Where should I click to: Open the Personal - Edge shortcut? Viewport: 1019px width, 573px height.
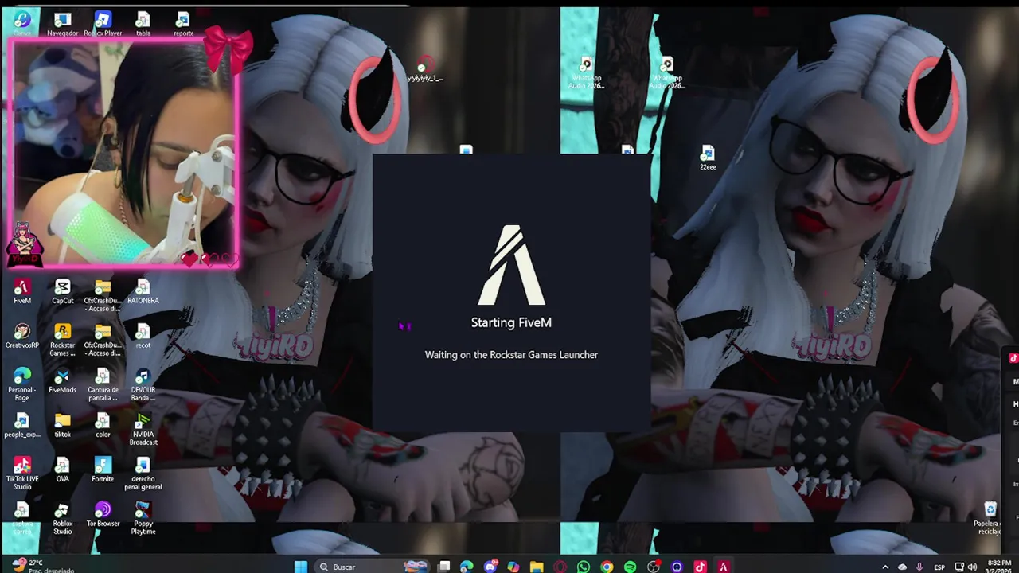(x=22, y=384)
